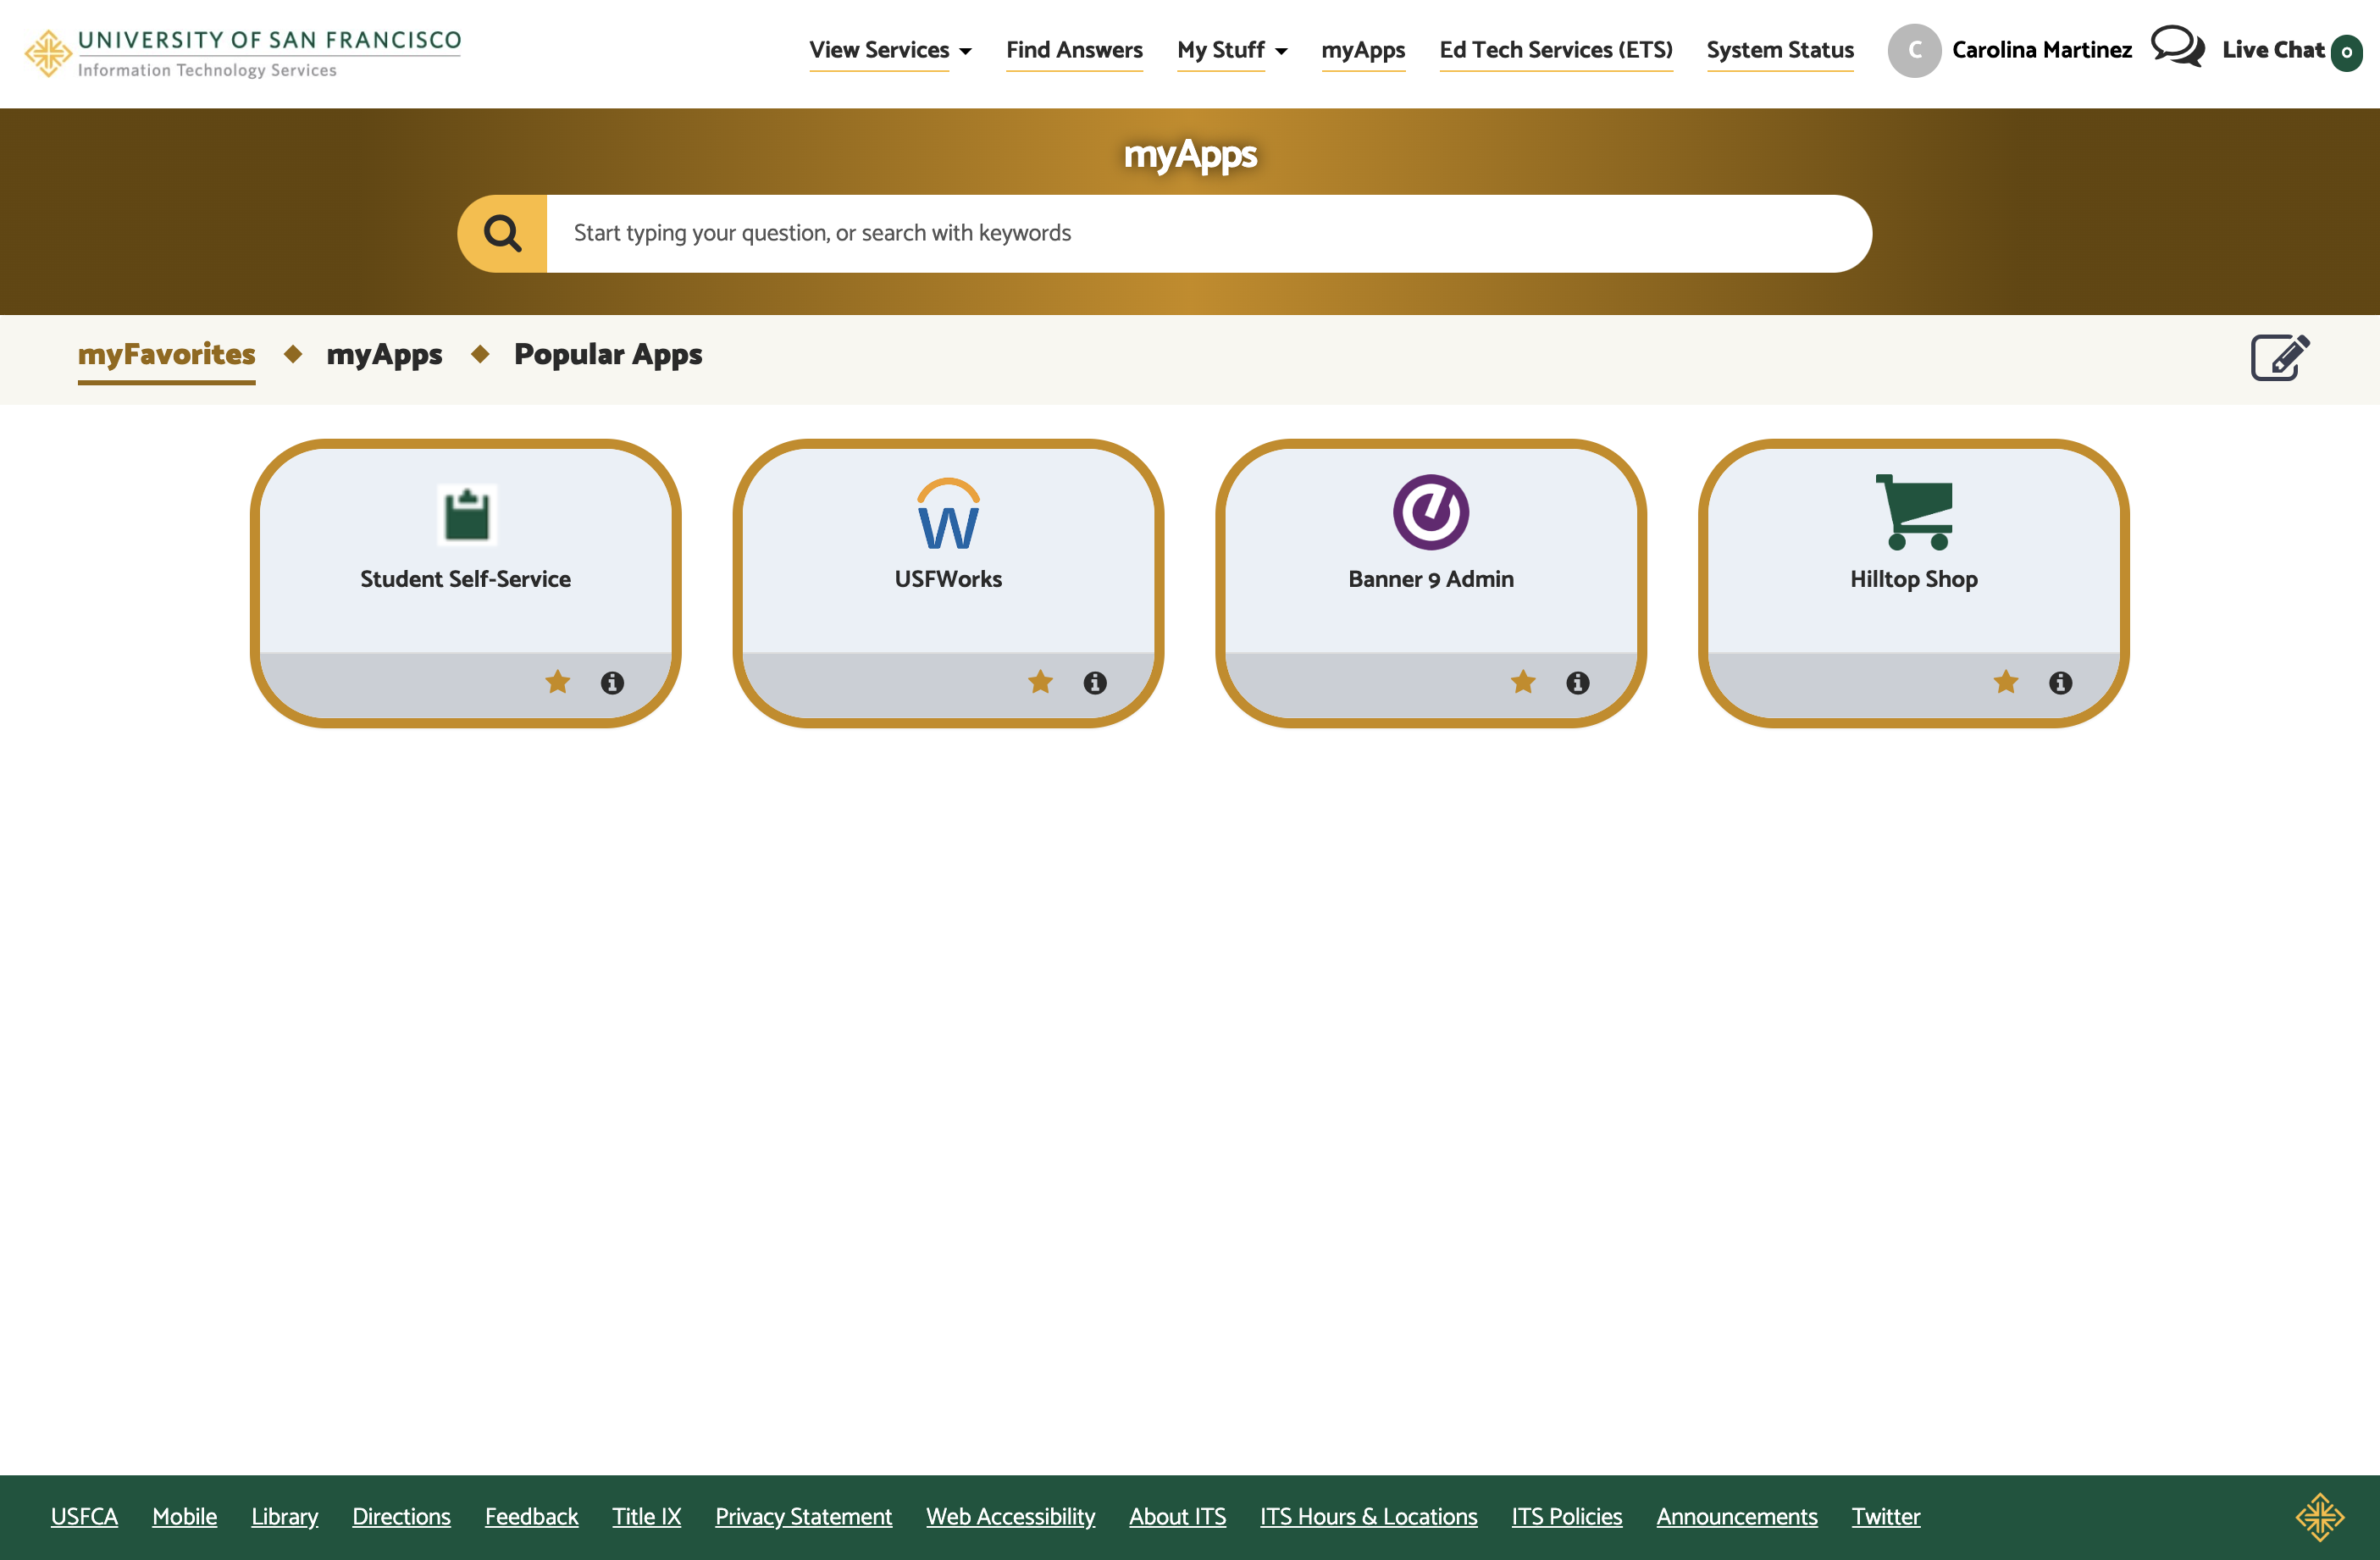Click the Live Chat text link

[2273, 50]
